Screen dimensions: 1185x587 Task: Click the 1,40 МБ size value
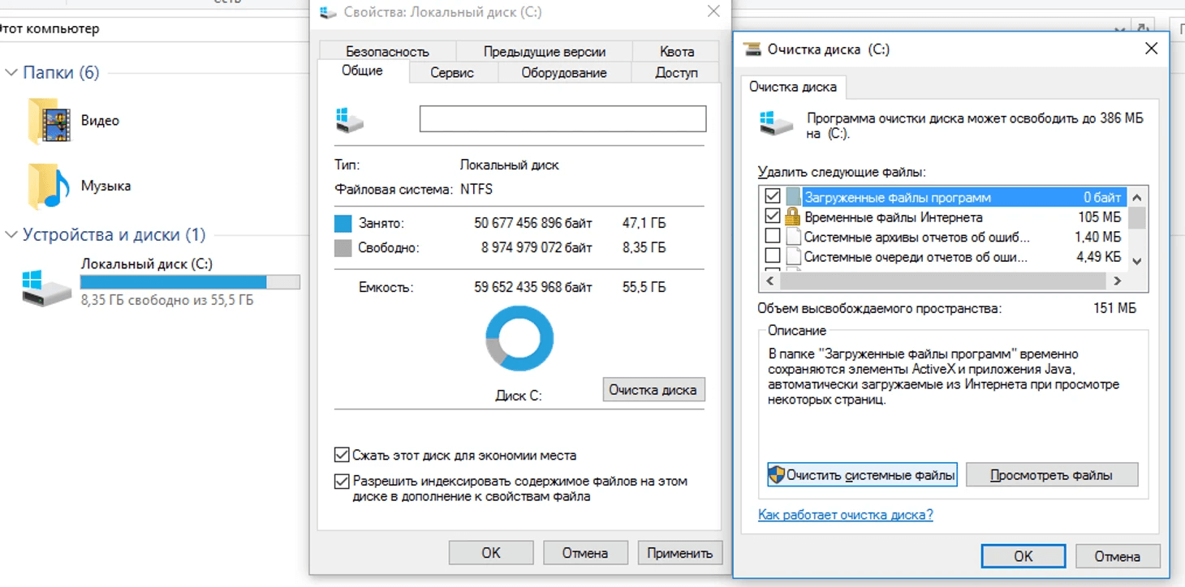point(1097,238)
